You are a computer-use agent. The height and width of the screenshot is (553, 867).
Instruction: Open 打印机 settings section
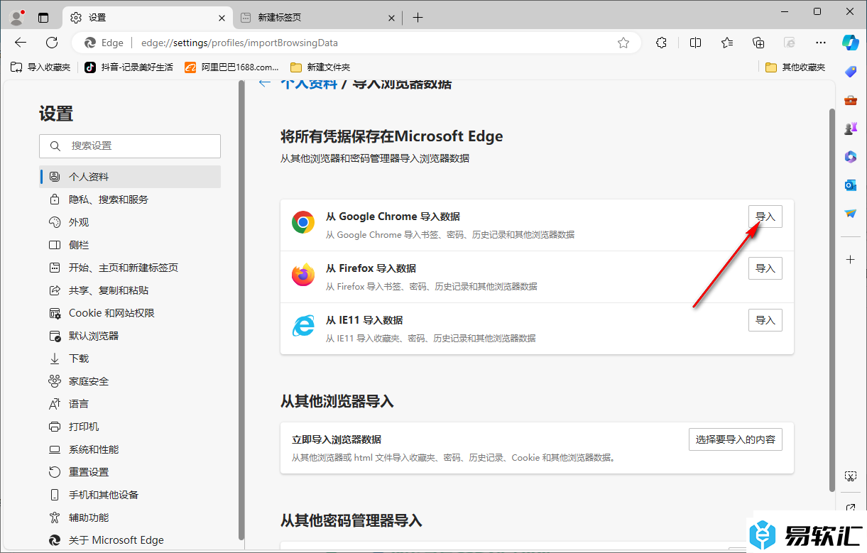(130, 427)
